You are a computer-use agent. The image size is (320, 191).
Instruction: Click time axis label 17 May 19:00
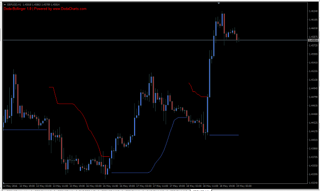click(x=177, y=186)
